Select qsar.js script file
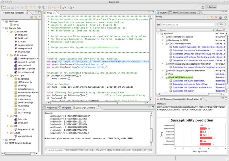Screen dimensions: 229x161 (x=21, y=109)
